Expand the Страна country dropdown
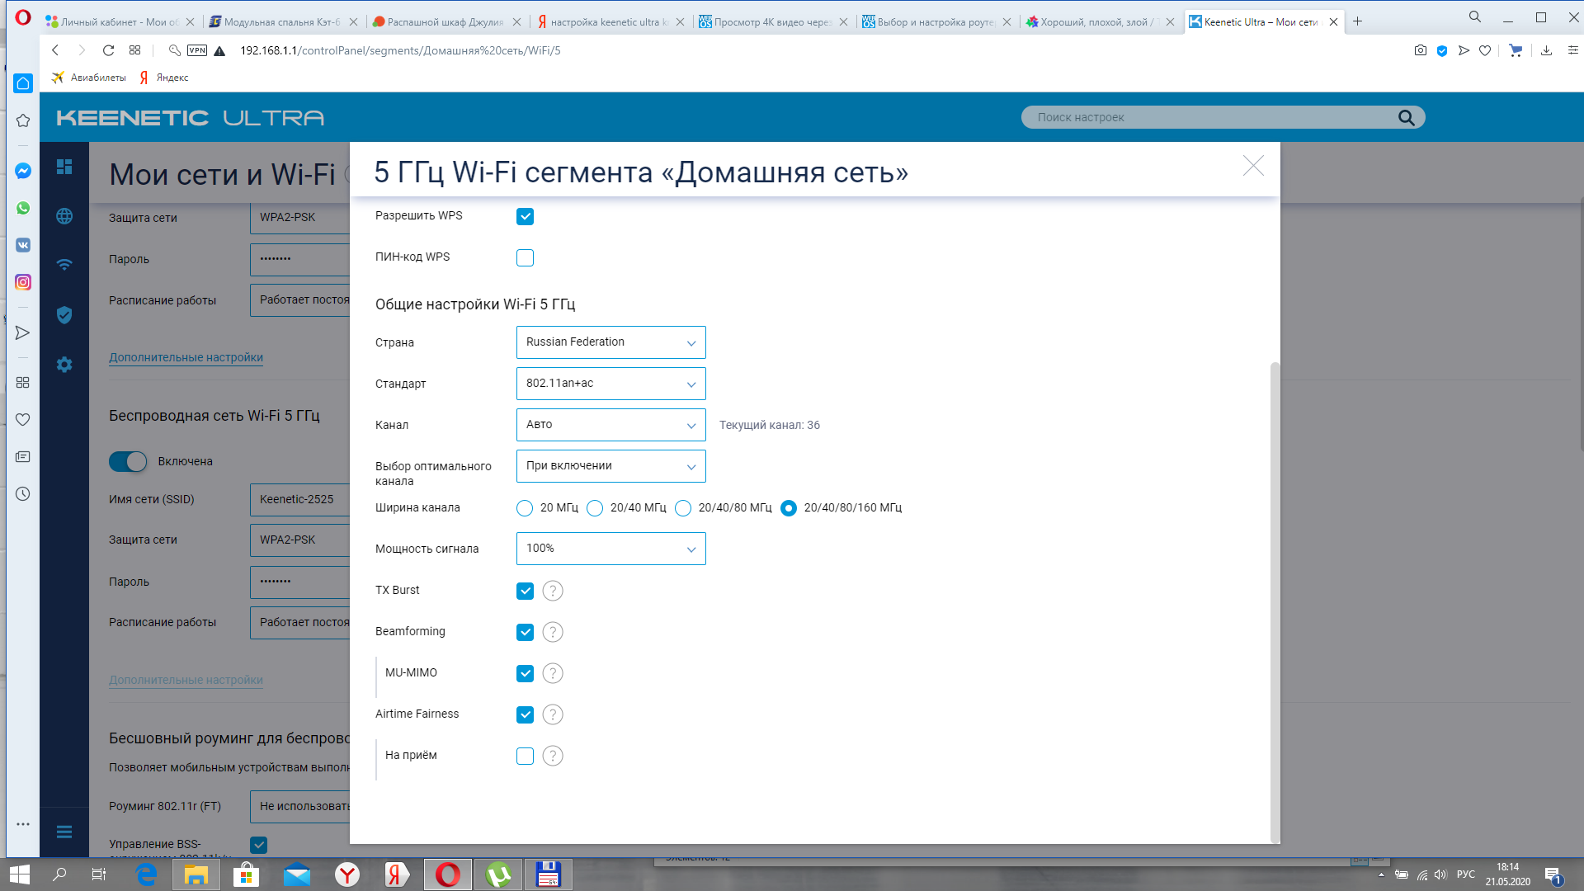This screenshot has height=891, width=1584. click(x=610, y=342)
